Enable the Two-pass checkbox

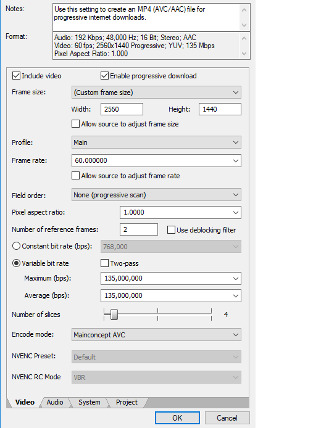pyautogui.click(x=104, y=263)
